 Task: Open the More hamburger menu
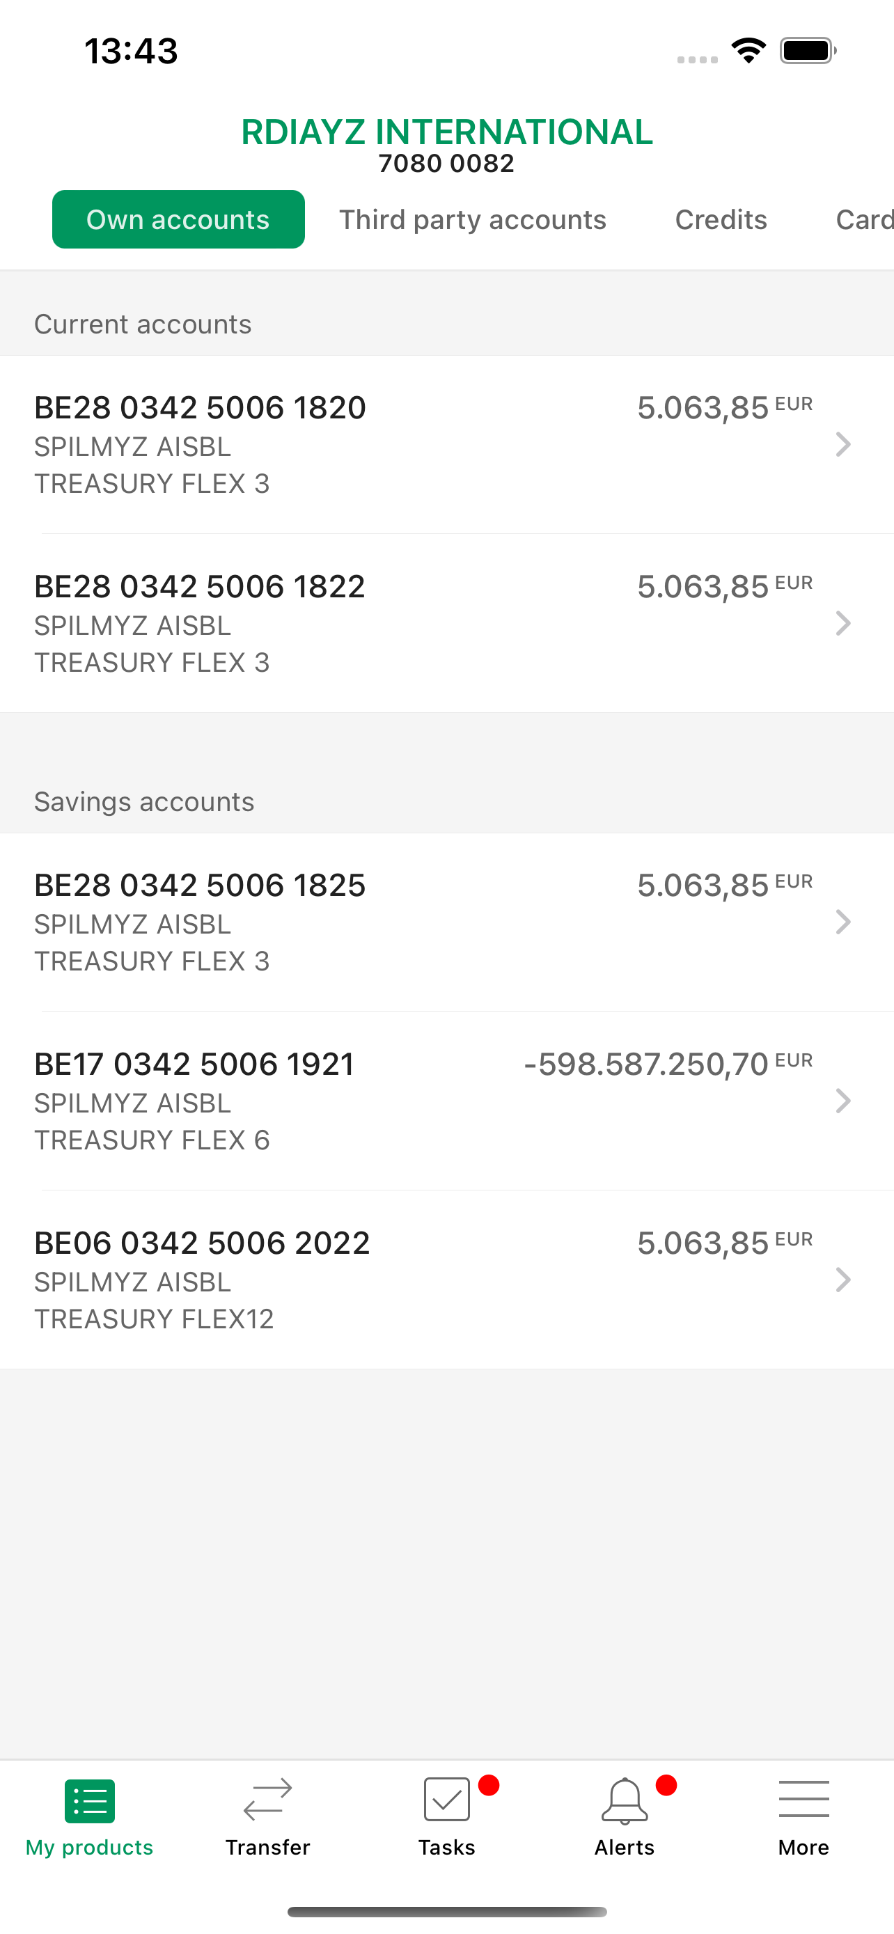tap(804, 1799)
